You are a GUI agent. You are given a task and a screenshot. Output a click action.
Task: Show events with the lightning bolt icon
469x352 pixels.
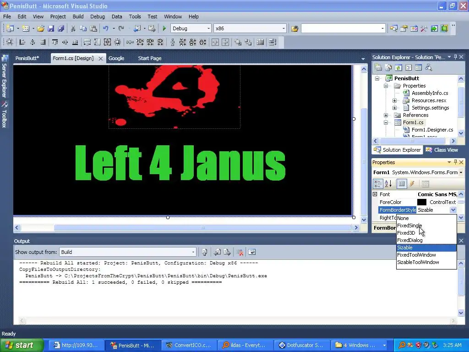tap(412, 184)
